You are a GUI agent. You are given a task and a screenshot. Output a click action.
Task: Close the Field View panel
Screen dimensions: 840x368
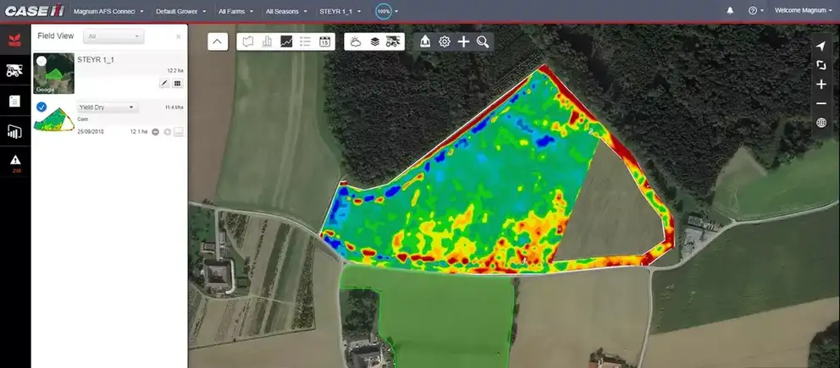point(179,36)
